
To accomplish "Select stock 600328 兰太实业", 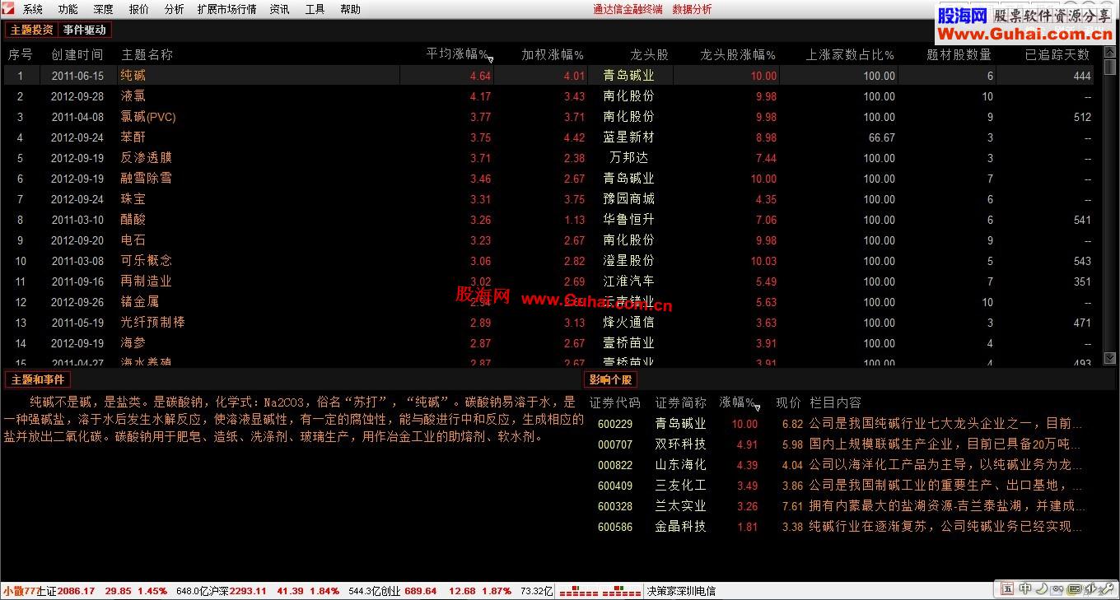I will pos(840,505).
